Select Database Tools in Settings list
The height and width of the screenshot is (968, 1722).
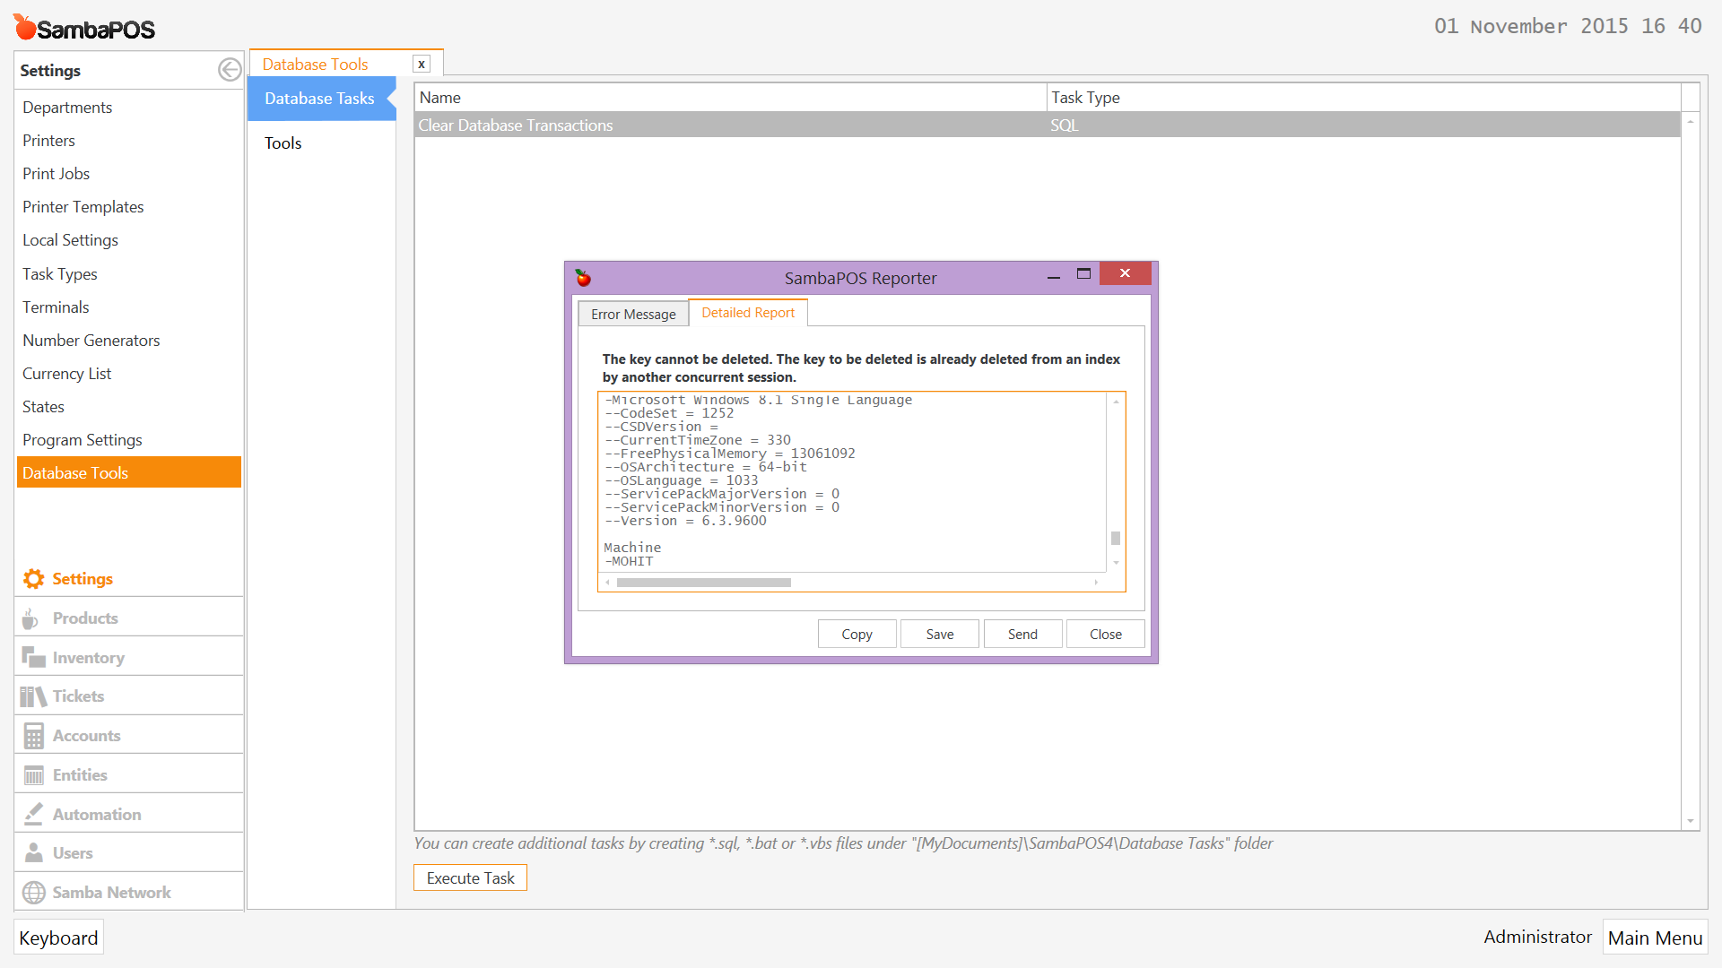pos(129,472)
